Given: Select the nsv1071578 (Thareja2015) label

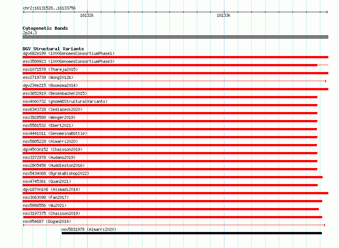Looking at the screenshot, I should tap(50, 69).
